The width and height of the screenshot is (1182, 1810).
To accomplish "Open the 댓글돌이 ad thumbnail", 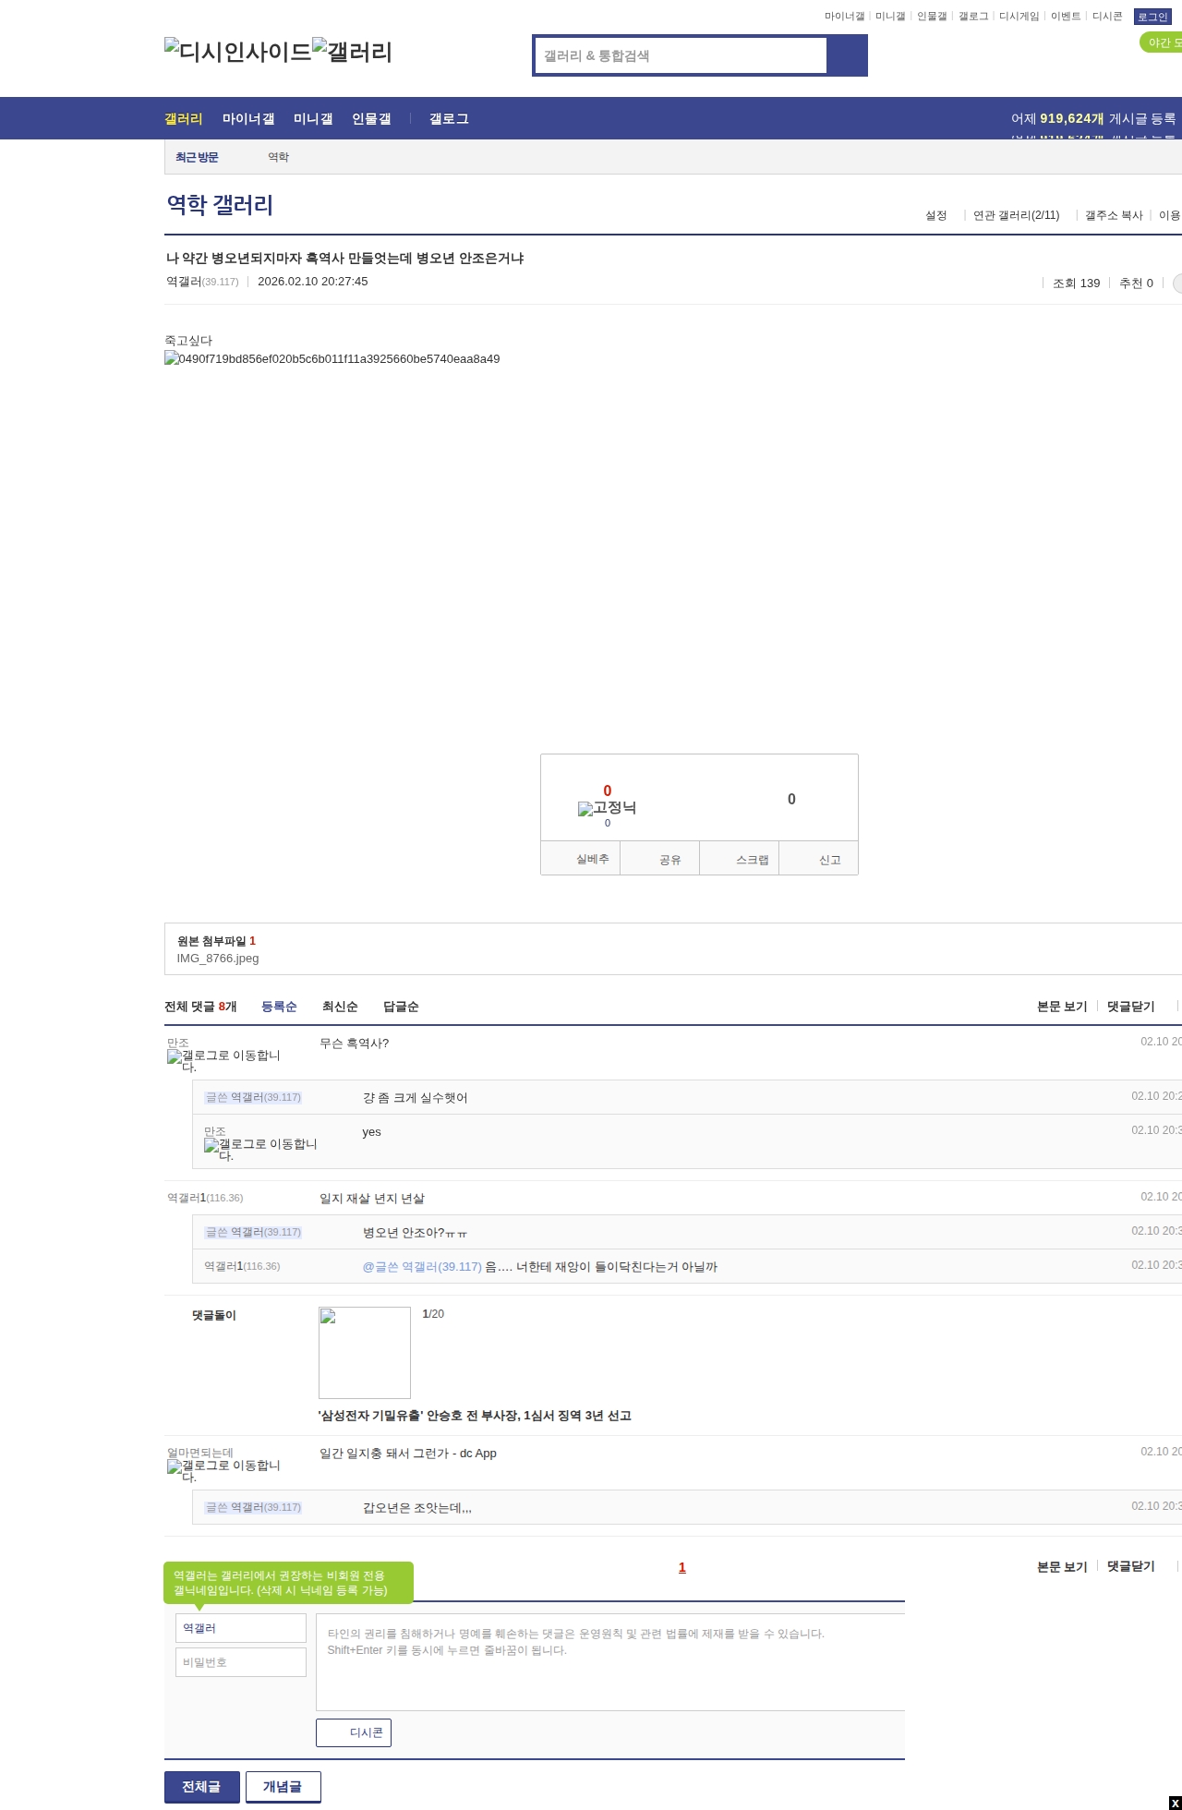I will (x=365, y=1352).
